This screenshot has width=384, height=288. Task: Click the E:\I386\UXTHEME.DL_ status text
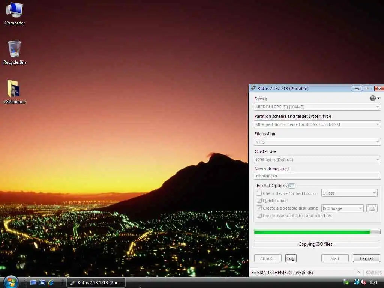coord(282,272)
